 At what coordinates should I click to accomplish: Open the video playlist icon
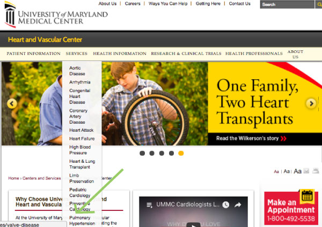point(150,205)
